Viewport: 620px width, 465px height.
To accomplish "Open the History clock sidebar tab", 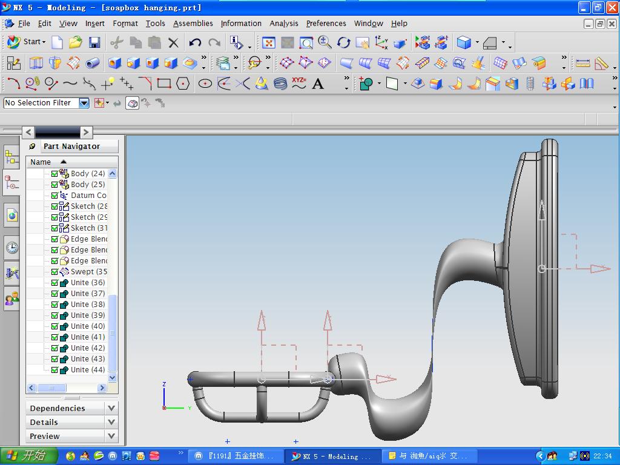I will (12, 248).
